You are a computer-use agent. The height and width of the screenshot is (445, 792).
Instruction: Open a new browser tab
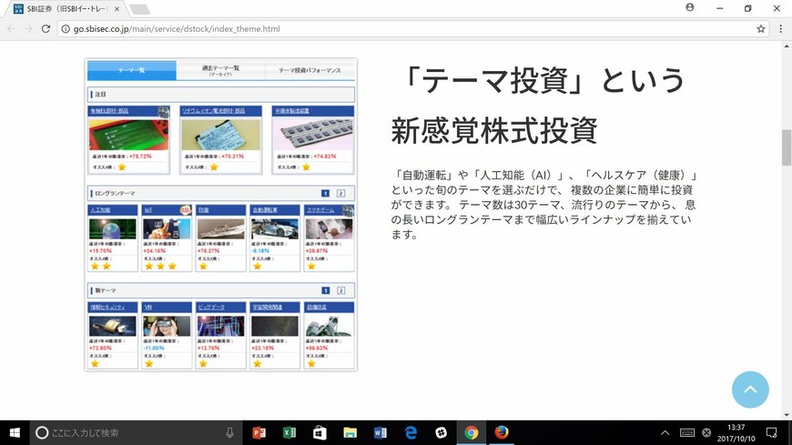tap(139, 9)
